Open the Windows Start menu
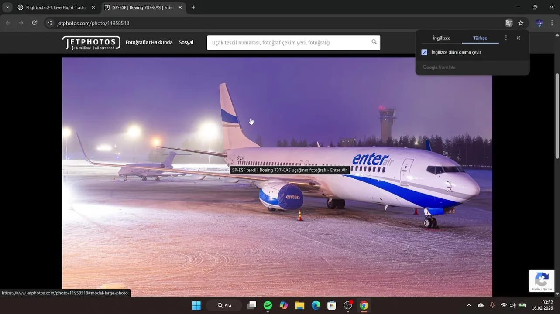Screen dimensions: 560x314 pyautogui.click(x=196, y=305)
